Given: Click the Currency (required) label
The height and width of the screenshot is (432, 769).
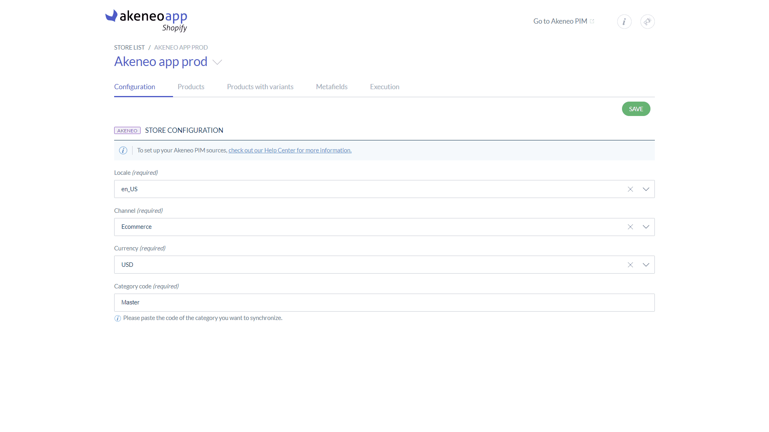Looking at the screenshot, I should tap(139, 248).
